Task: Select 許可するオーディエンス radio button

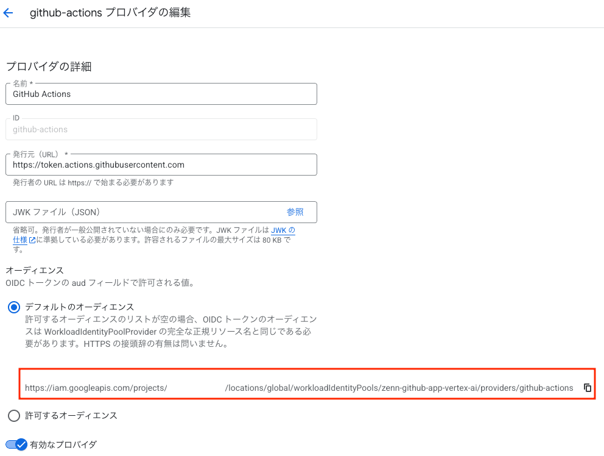Action: pos(14,416)
